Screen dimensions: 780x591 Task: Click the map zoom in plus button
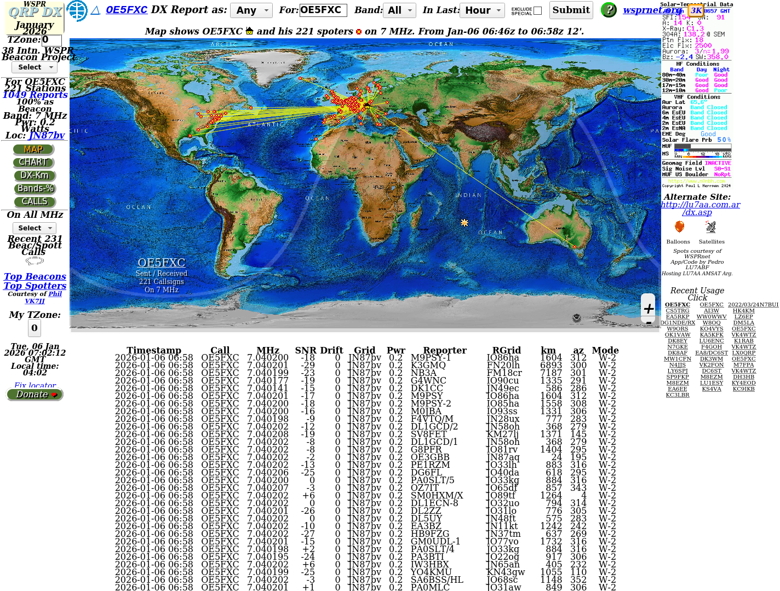649,309
